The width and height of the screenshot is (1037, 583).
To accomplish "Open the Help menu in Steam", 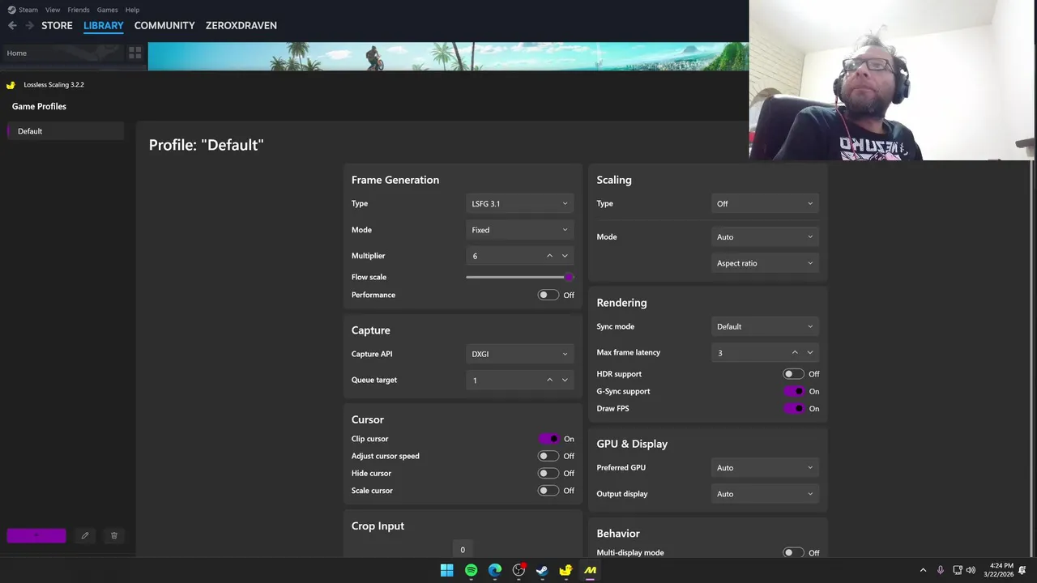I will (x=132, y=10).
